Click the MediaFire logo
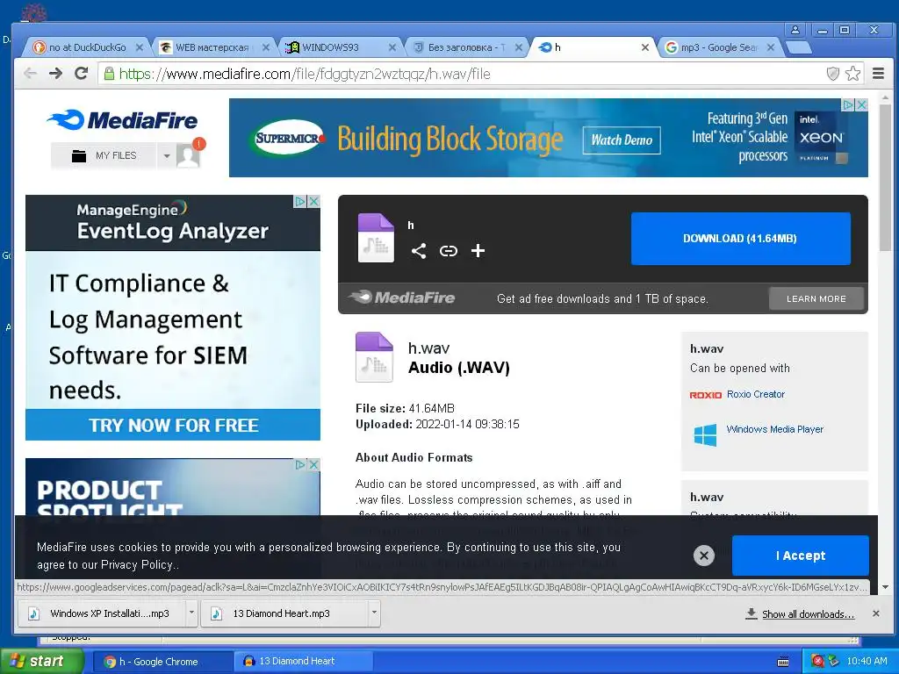The image size is (899, 674). pos(122,119)
